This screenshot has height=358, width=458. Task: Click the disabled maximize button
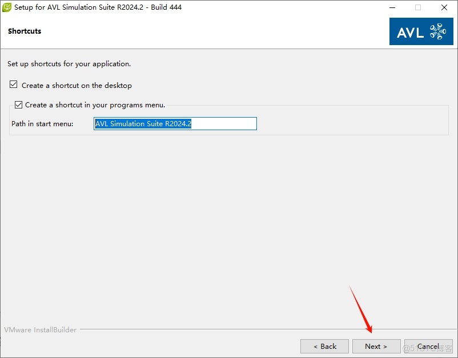(x=418, y=7)
